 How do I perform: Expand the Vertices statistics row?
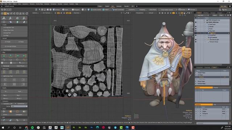pos(200,109)
